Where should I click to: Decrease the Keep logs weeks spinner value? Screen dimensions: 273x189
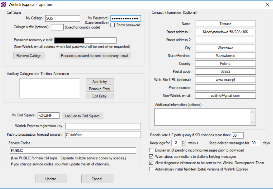(x=183, y=144)
